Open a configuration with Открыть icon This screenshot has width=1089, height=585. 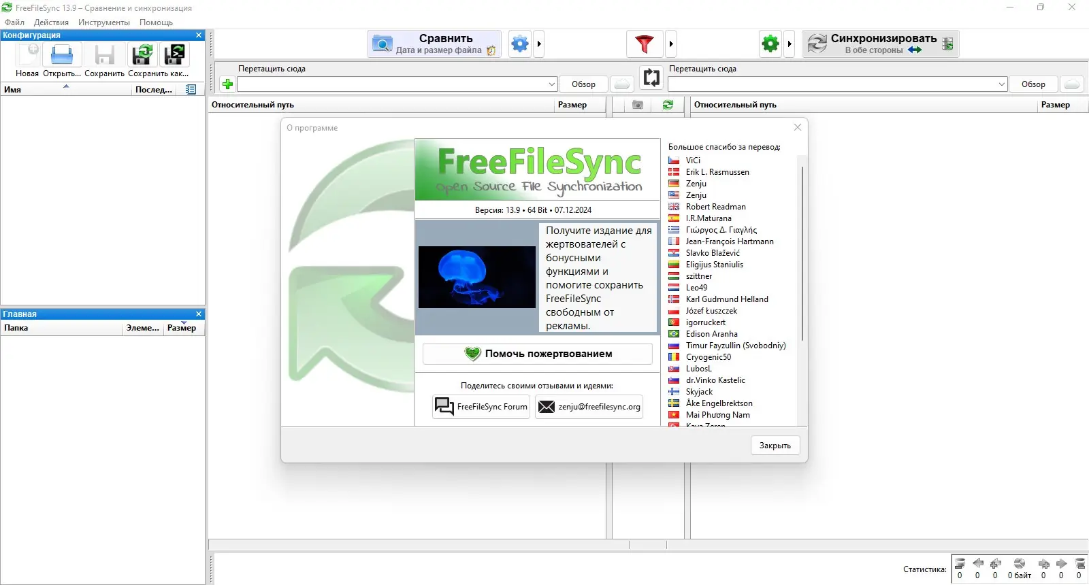[62, 55]
